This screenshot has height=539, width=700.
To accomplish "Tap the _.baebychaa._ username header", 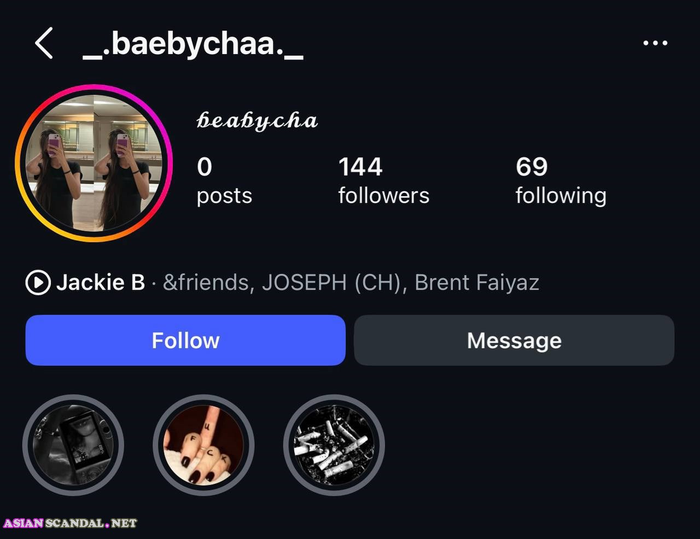I will pos(192,43).
